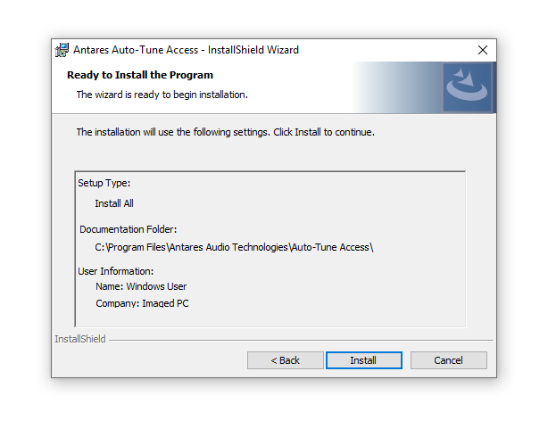
Task: Close the InstallShield Wizard window
Action: [483, 50]
